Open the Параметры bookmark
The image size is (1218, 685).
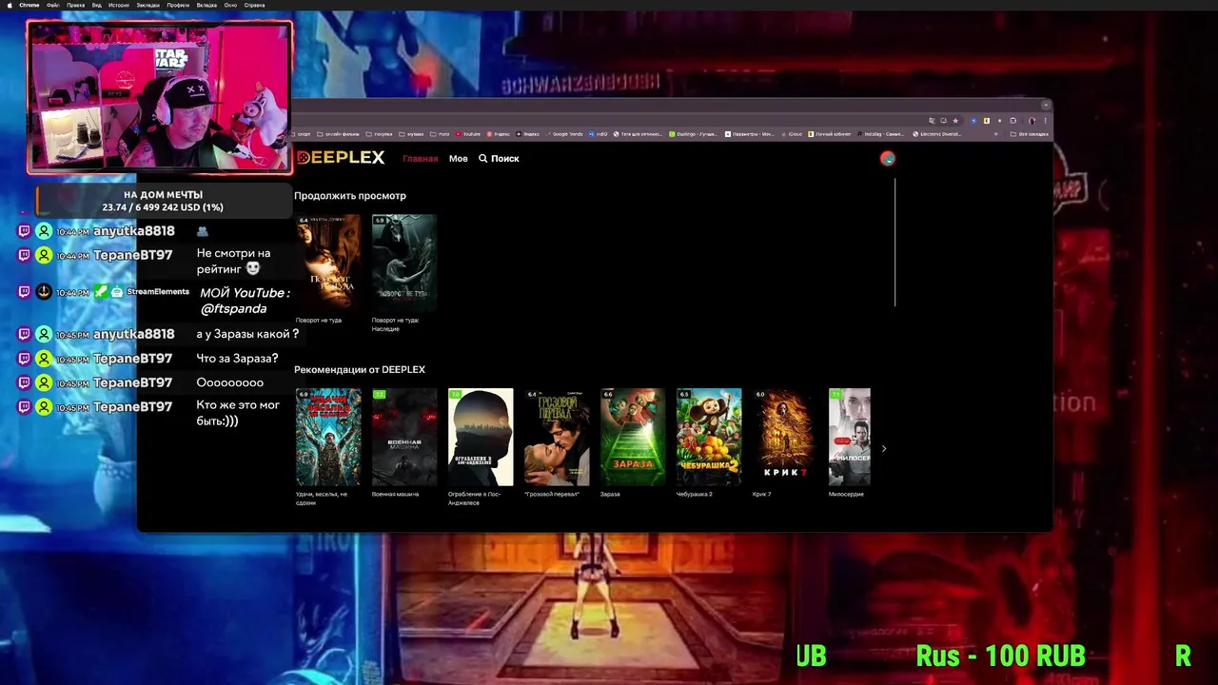tap(750, 134)
